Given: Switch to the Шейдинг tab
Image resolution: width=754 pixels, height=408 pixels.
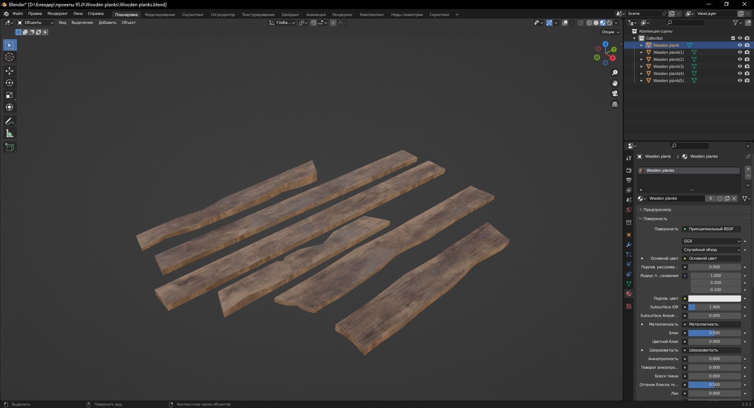Looking at the screenshot, I should tap(290, 15).
